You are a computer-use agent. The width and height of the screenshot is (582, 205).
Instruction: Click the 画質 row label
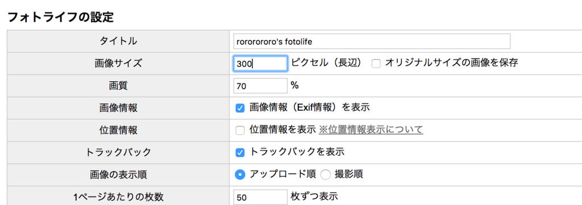(118, 86)
